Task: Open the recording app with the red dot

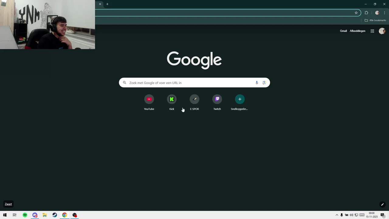Action: pos(74,215)
